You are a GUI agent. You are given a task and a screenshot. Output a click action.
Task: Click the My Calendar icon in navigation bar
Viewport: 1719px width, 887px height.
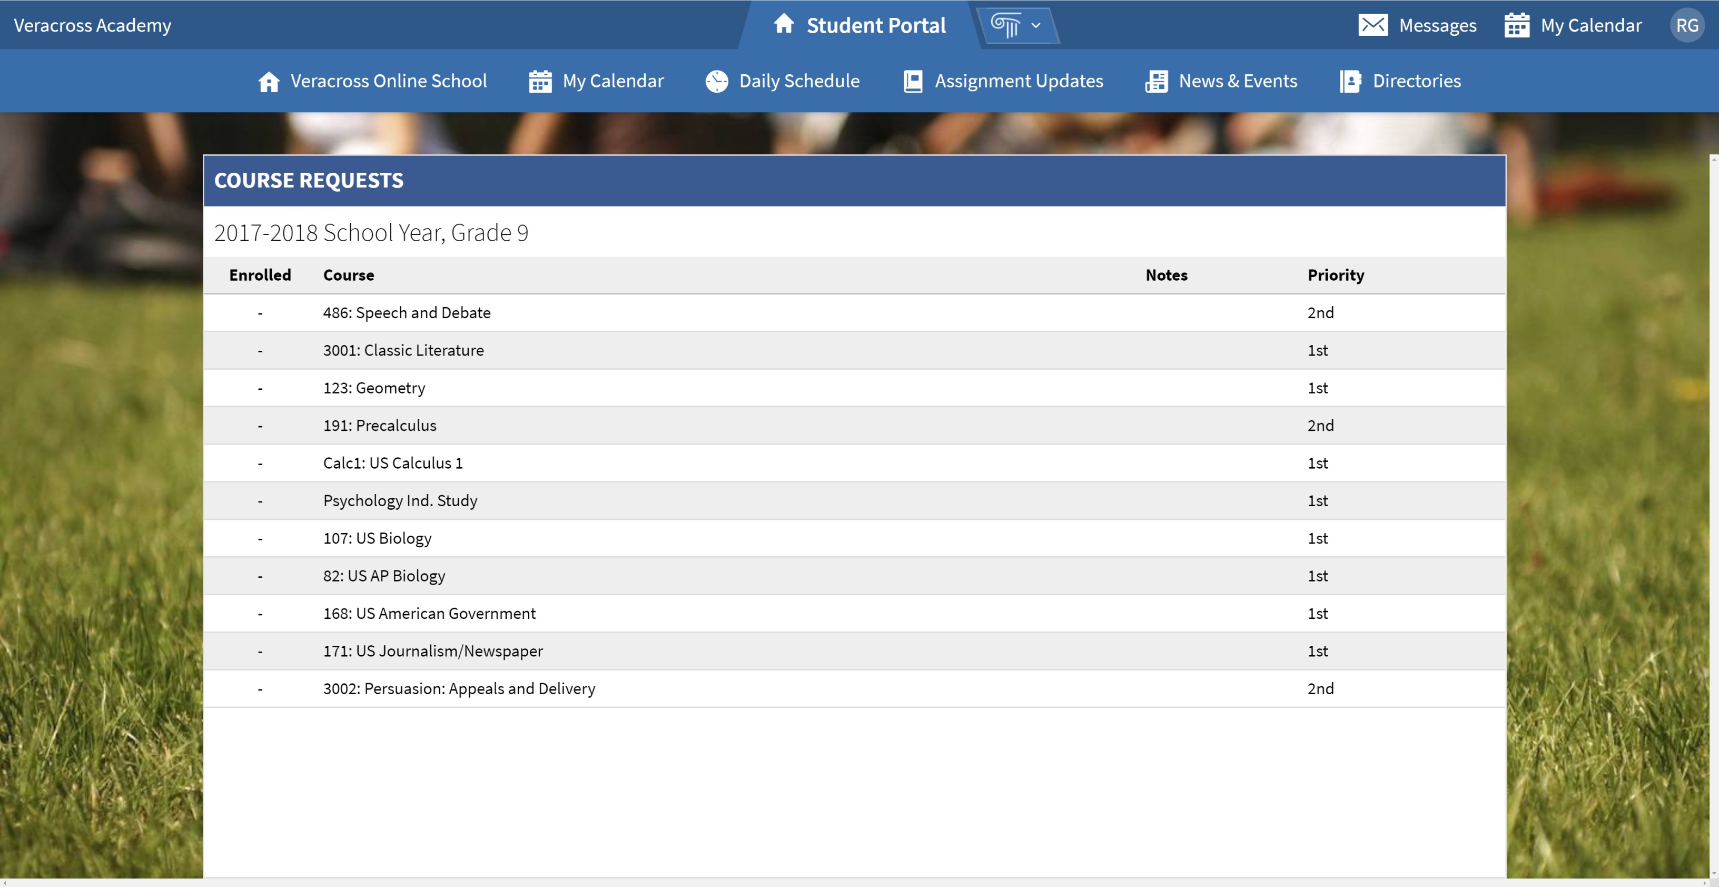tap(540, 81)
